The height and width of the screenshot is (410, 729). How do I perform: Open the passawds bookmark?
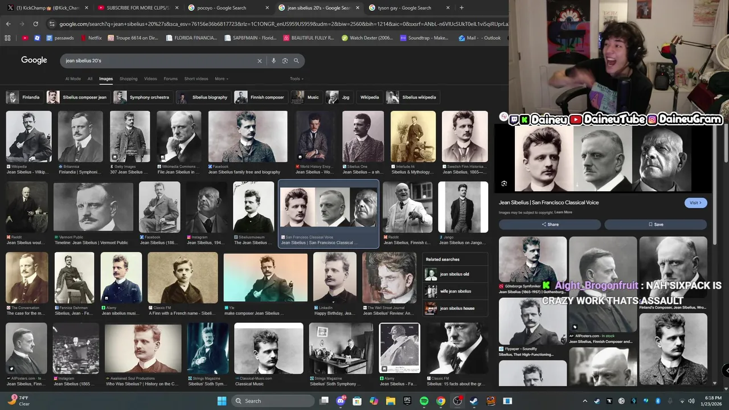(60, 38)
